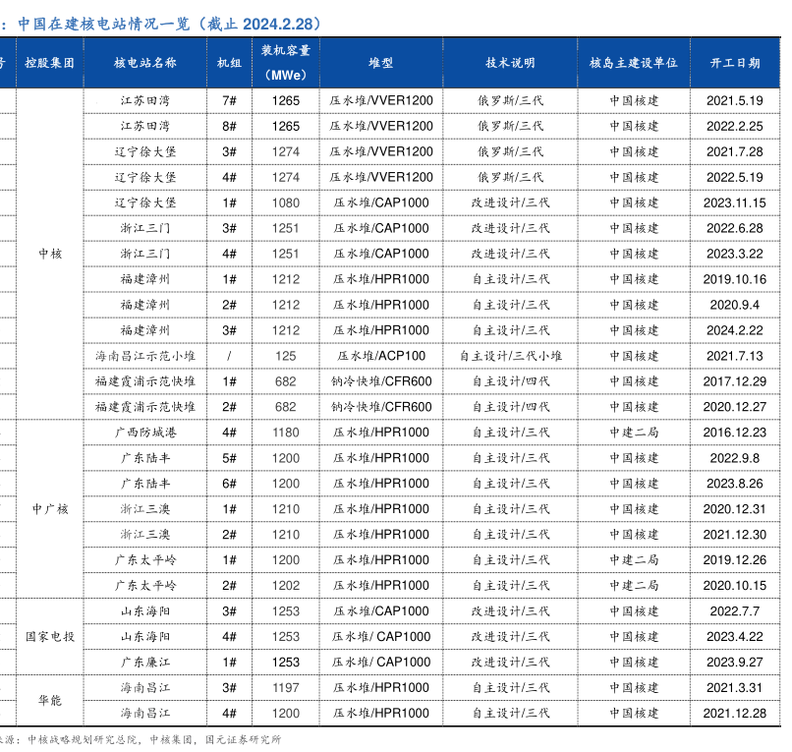Click the start date 2022.7.7
The image size is (792, 752).
point(735,611)
